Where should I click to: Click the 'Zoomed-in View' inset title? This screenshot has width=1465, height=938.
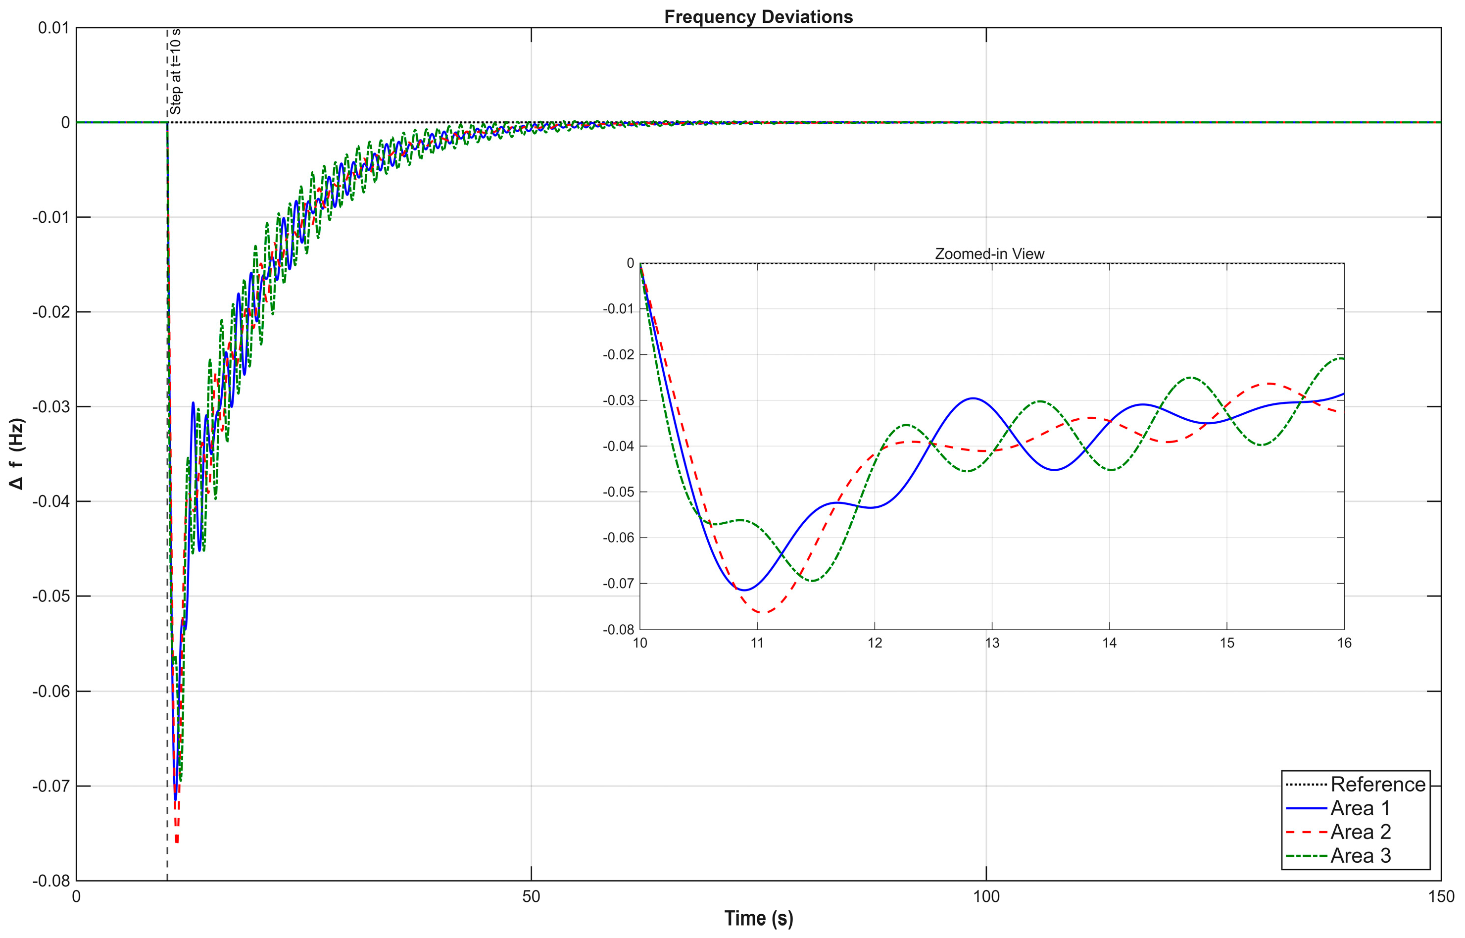coord(989,254)
